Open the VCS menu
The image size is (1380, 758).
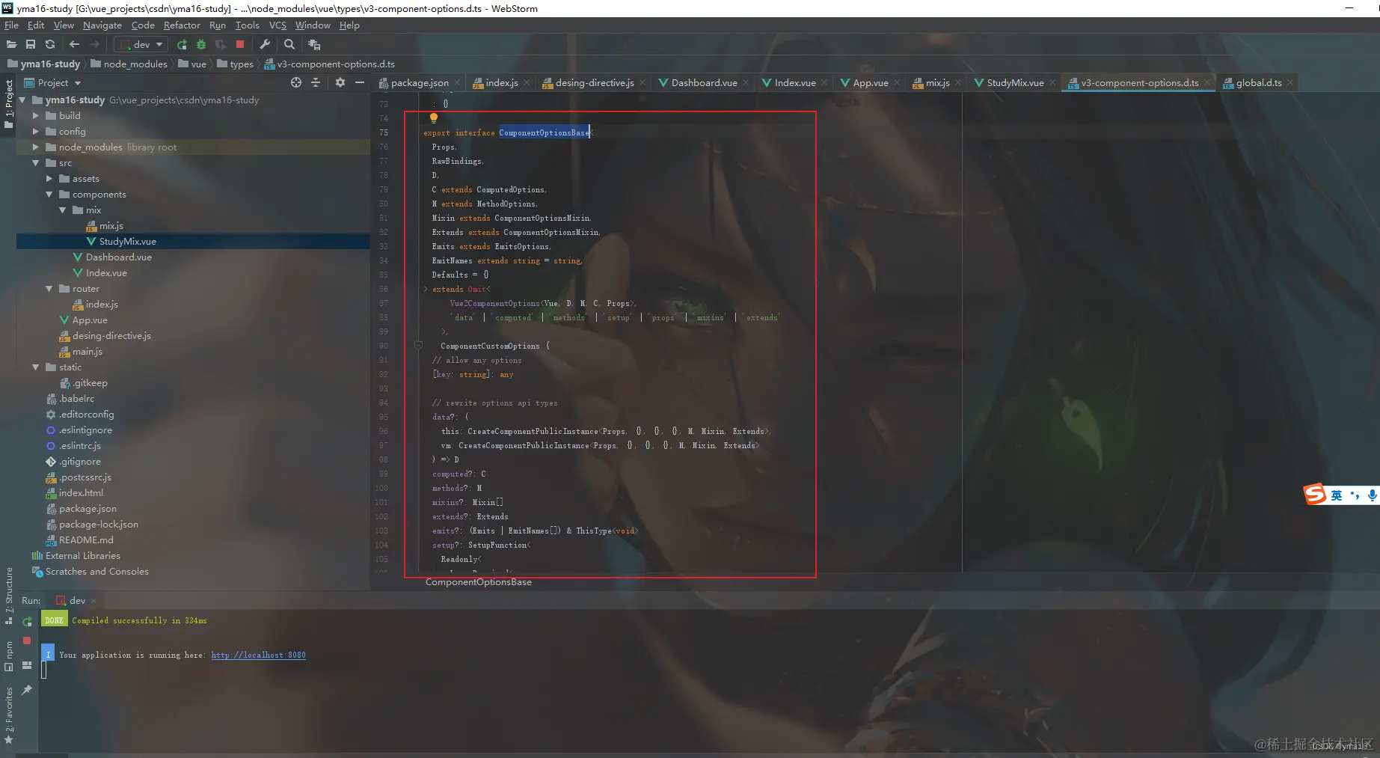click(x=277, y=25)
